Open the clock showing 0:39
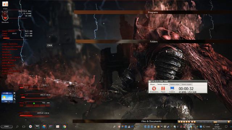The image size is (232, 130). point(217,127)
